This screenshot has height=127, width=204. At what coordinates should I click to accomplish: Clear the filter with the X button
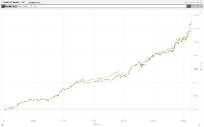(x=188, y=6)
